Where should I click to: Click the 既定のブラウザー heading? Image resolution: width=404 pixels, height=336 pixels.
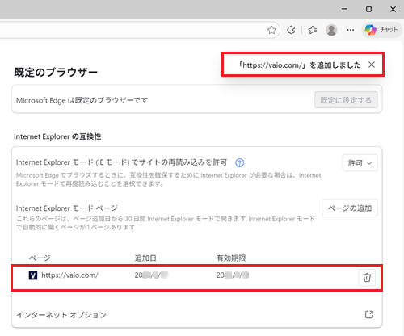56,73
